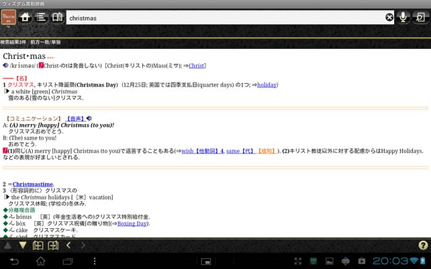This screenshot has width=431, height=269.
Task: Clear the search text with the X button
Action: coord(389,17)
